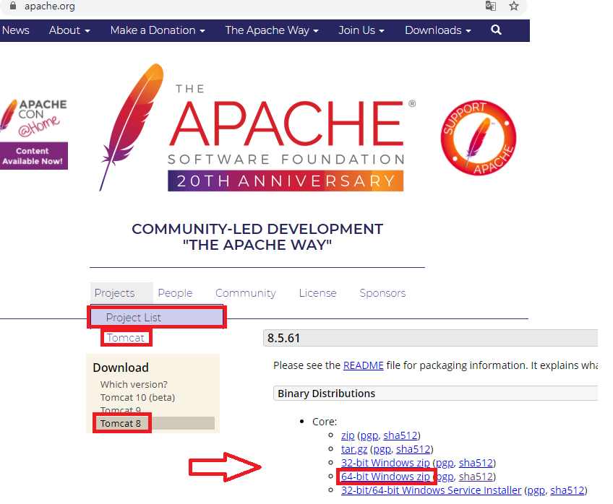
Task: Download the 32-bit Windows zip
Action: point(385,463)
